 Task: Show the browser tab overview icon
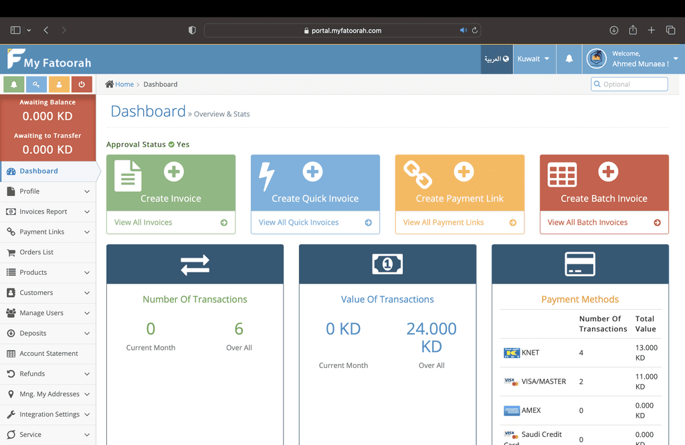click(x=670, y=30)
